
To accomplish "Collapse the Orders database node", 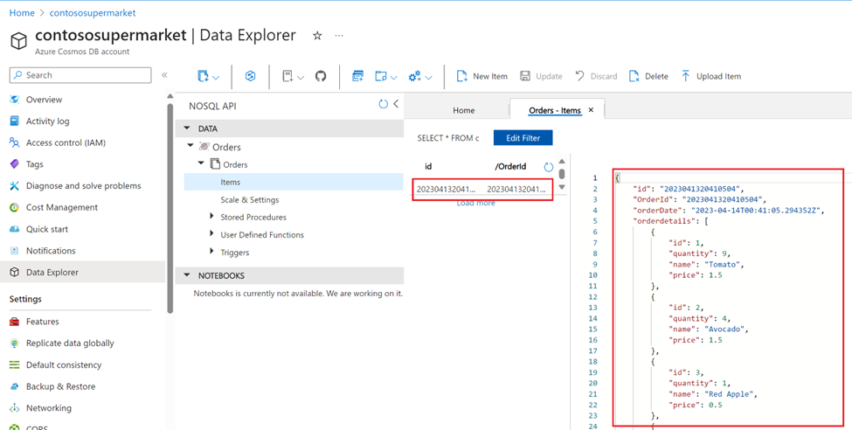I will pyautogui.click(x=190, y=146).
